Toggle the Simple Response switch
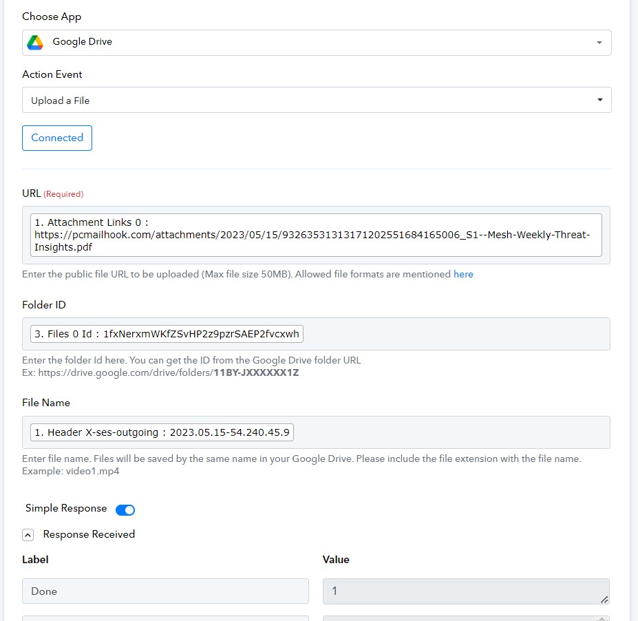The image size is (638, 621). click(125, 510)
